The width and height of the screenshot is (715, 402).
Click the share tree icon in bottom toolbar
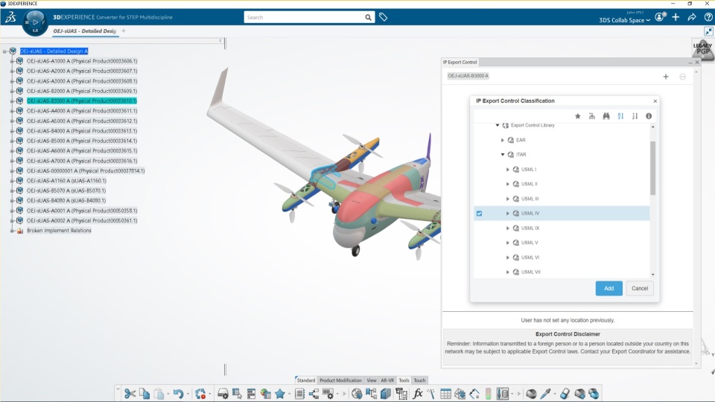314,394
